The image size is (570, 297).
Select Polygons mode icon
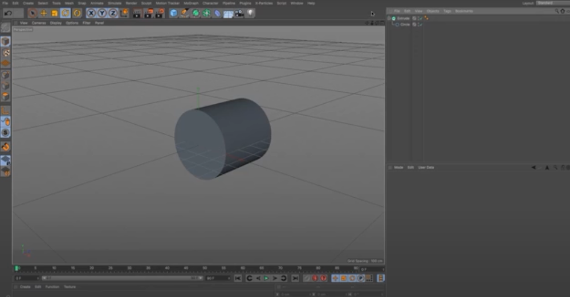(6, 97)
